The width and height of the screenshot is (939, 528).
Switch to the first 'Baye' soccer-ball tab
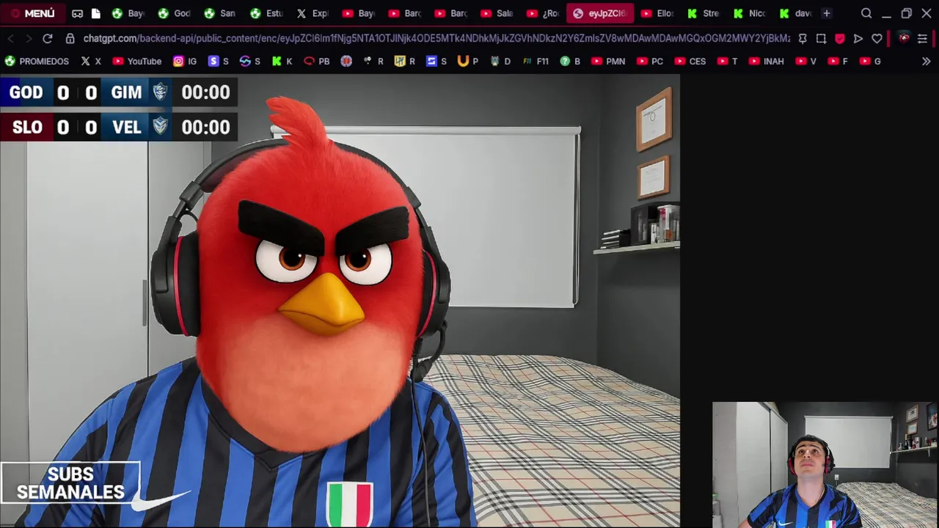[128, 13]
